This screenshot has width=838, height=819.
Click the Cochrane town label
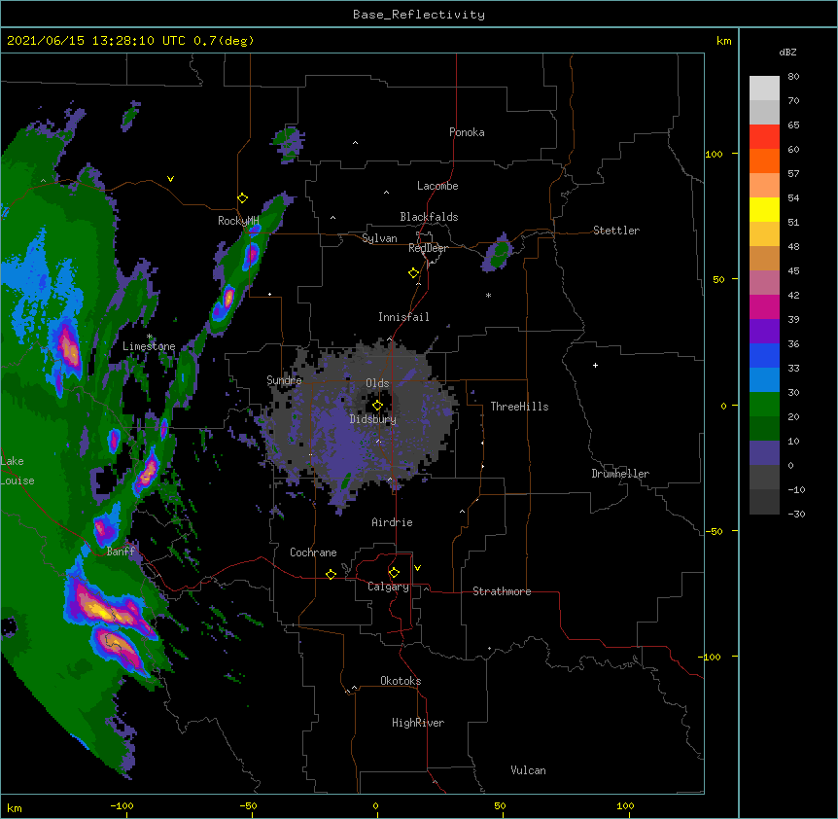(313, 552)
